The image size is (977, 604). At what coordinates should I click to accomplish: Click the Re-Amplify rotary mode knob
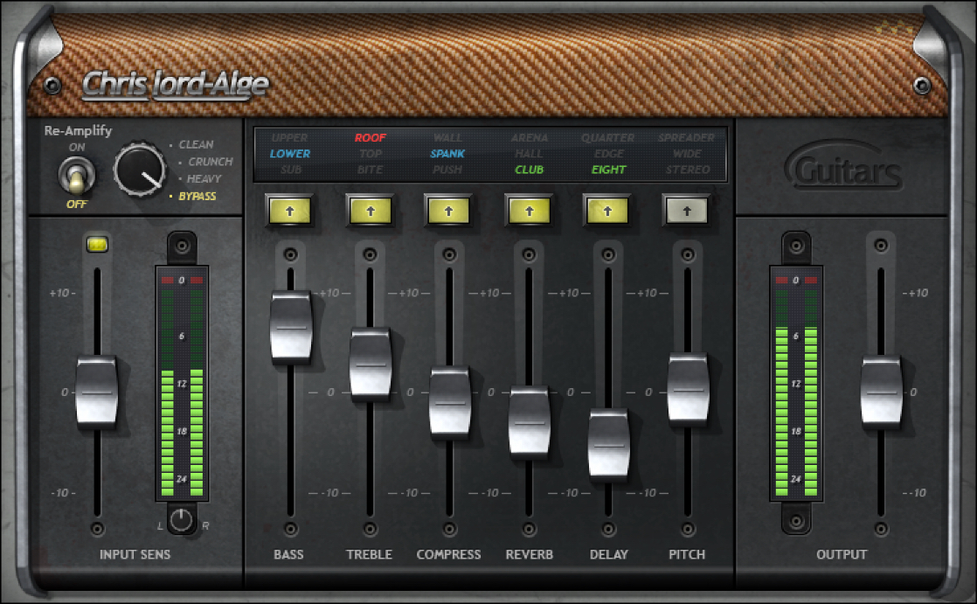coord(140,170)
